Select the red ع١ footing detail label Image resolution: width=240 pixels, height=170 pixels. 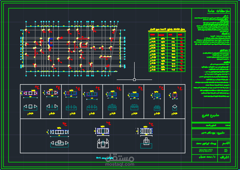[180, 88]
